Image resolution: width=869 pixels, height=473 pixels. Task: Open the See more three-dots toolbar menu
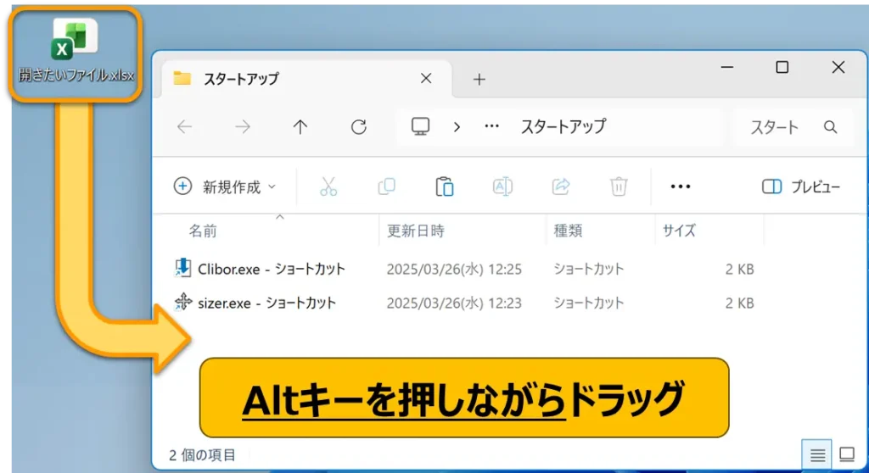click(x=681, y=187)
